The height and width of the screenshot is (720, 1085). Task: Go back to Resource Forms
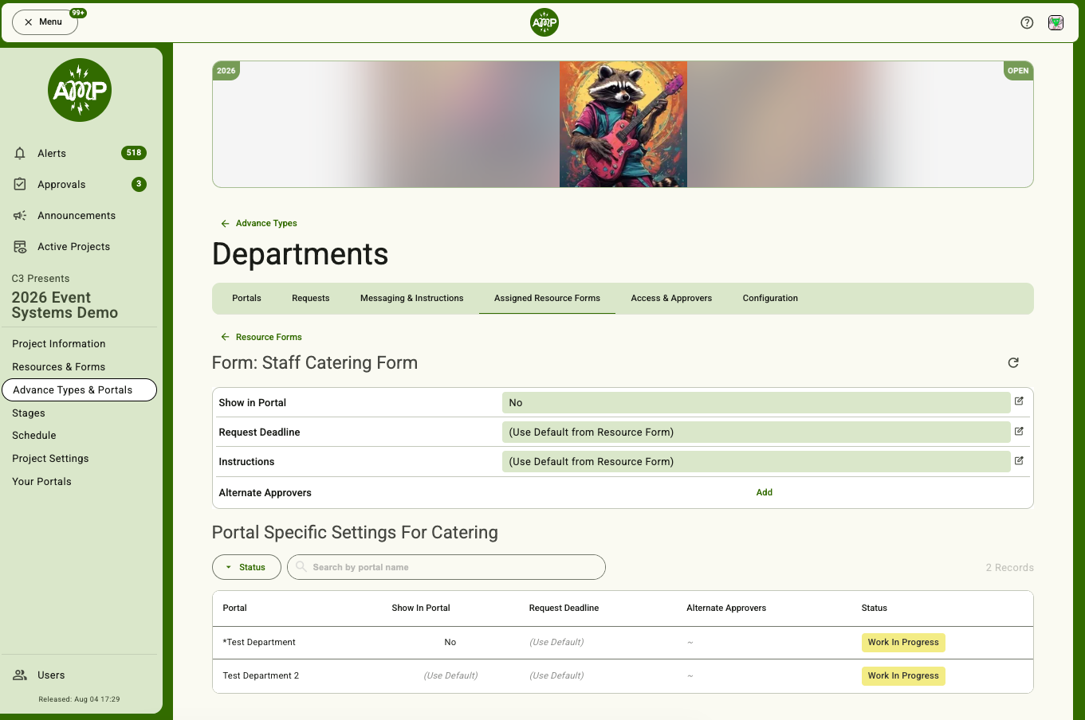[x=269, y=337]
